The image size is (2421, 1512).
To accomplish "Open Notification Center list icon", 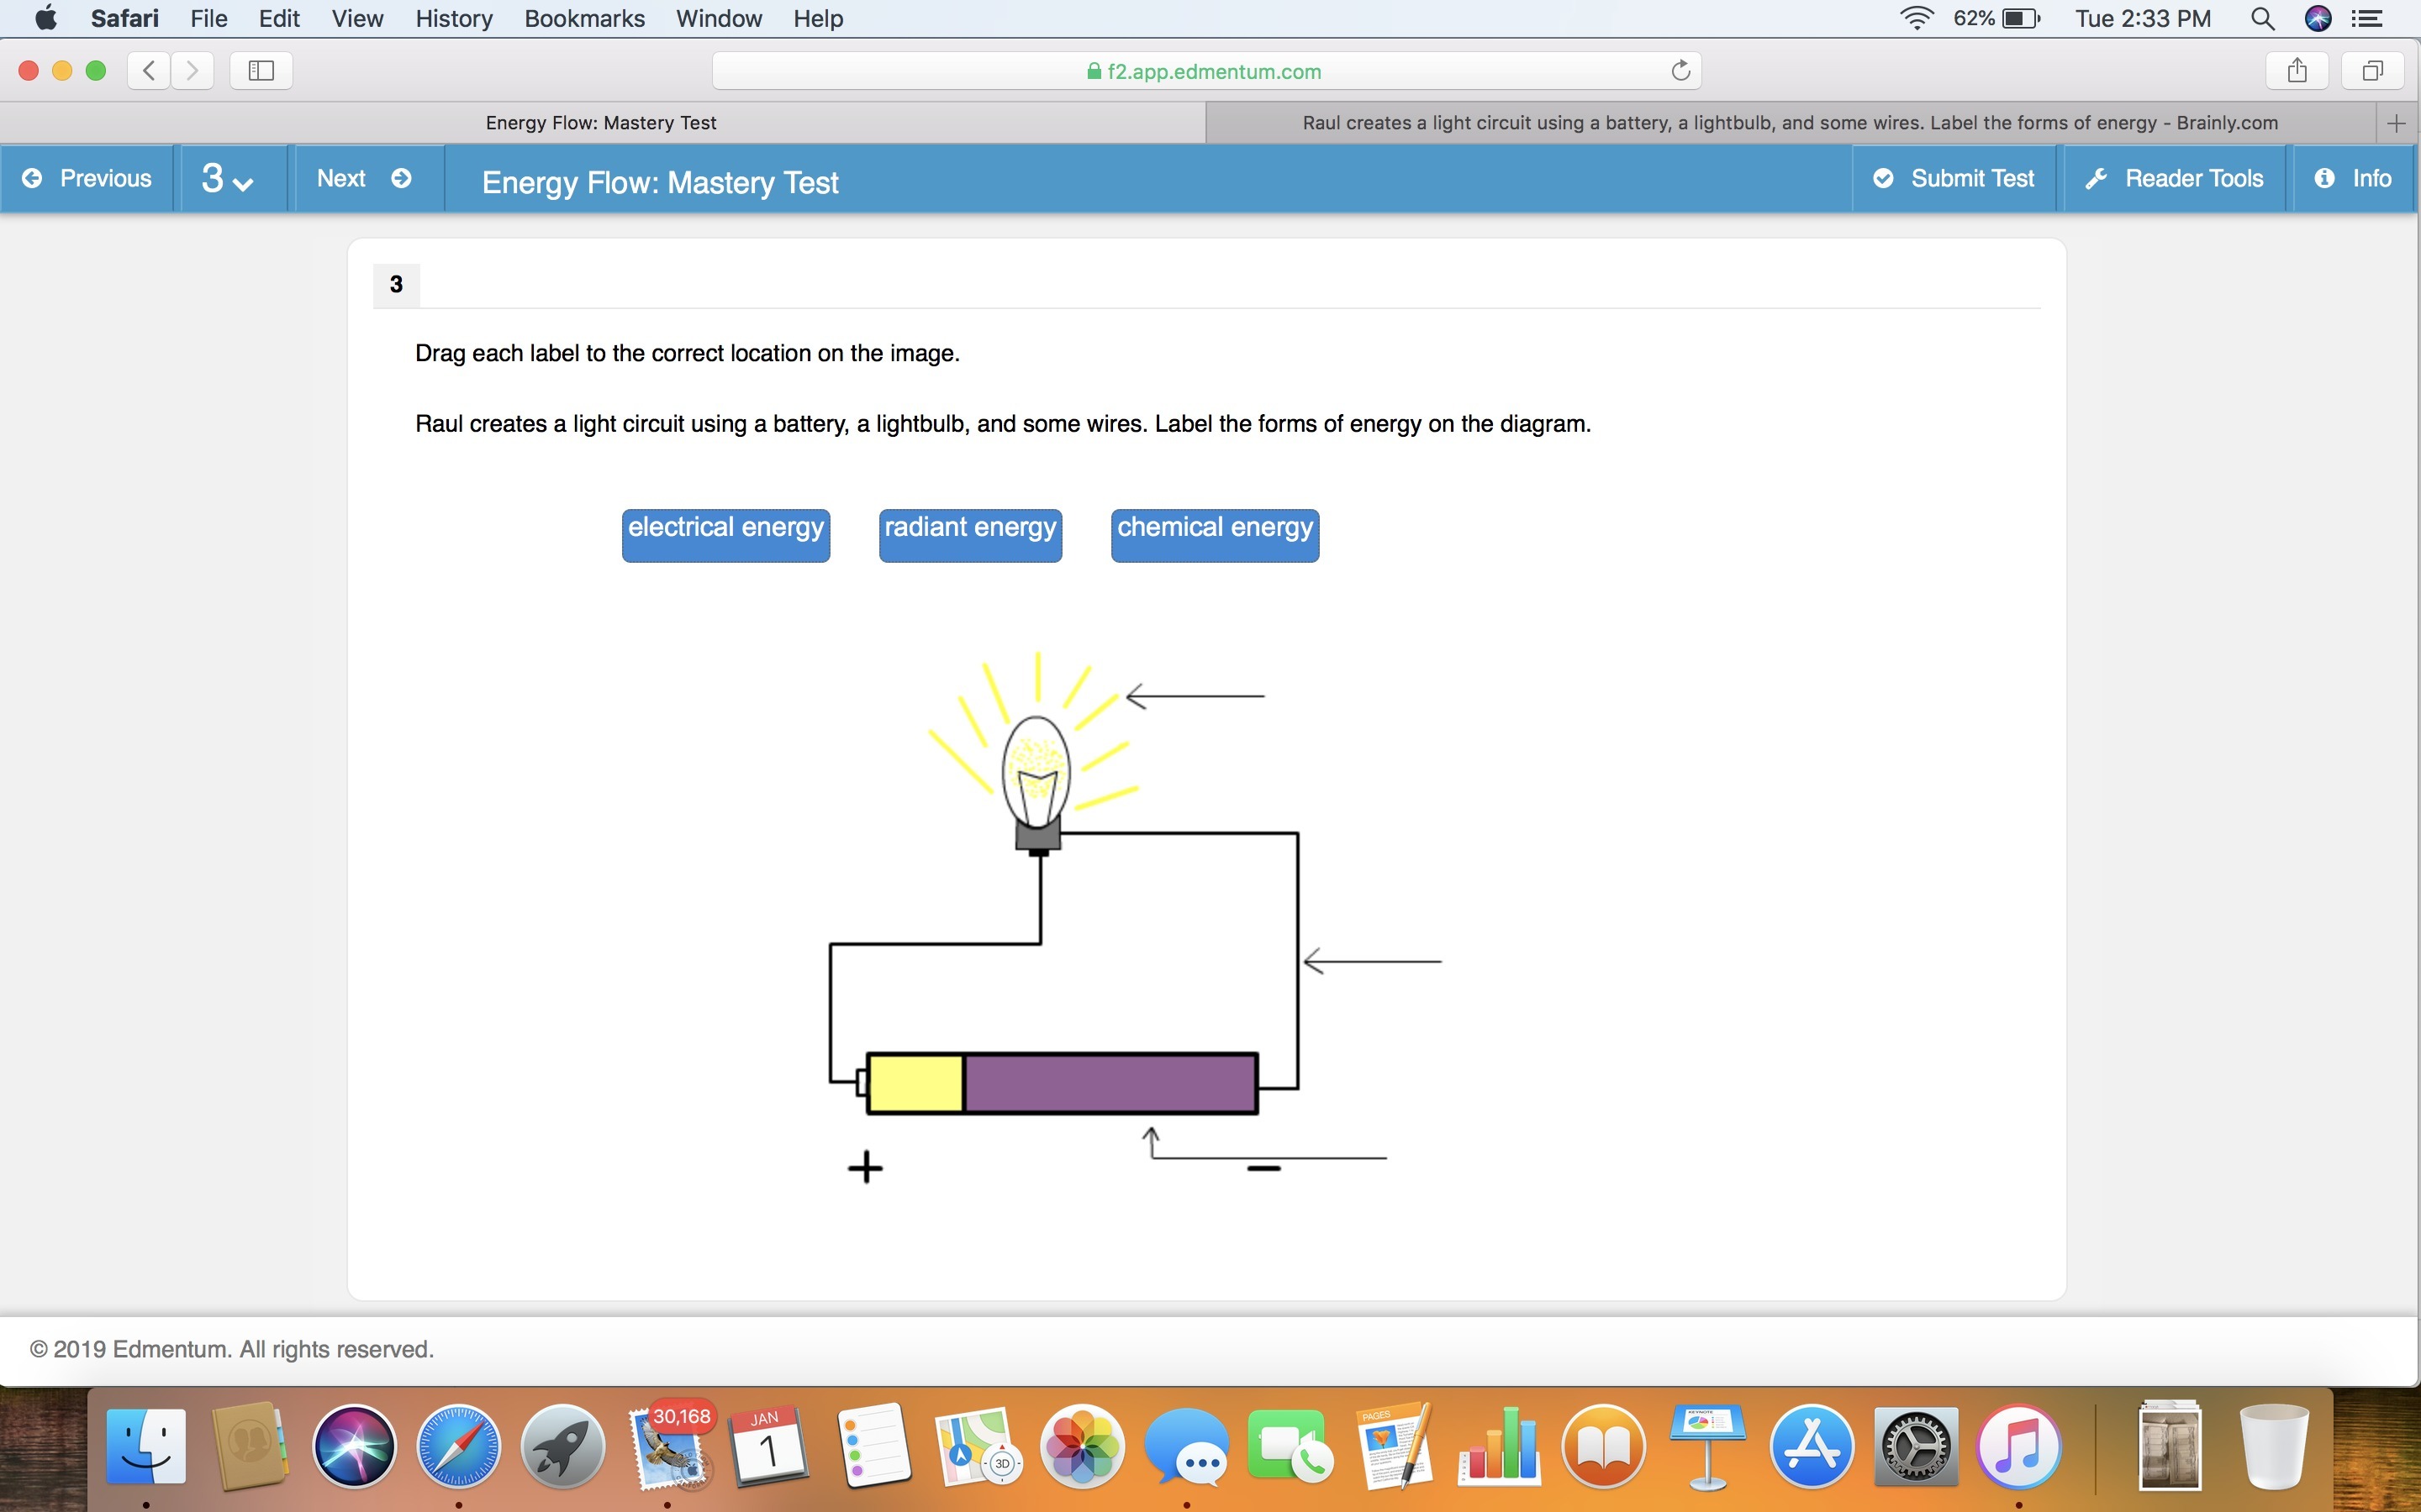I will (x=2367, y=18).
